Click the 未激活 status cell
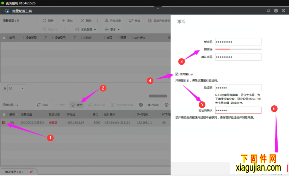Viewport: 289px width, 176px height. point(53,122)
